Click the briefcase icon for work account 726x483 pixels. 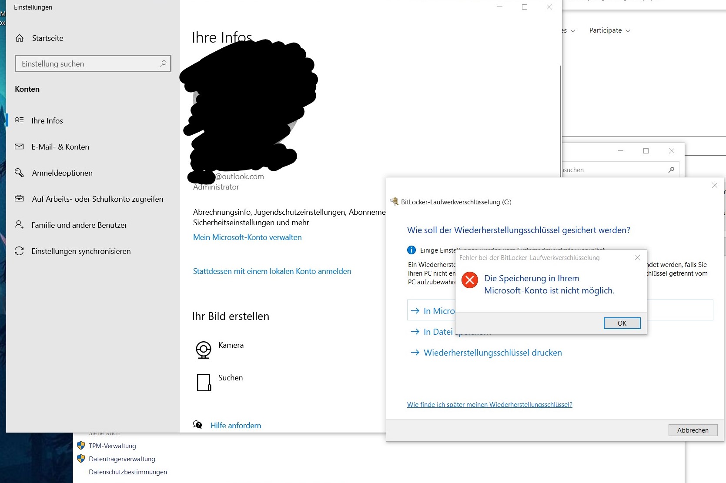(19, 198)
